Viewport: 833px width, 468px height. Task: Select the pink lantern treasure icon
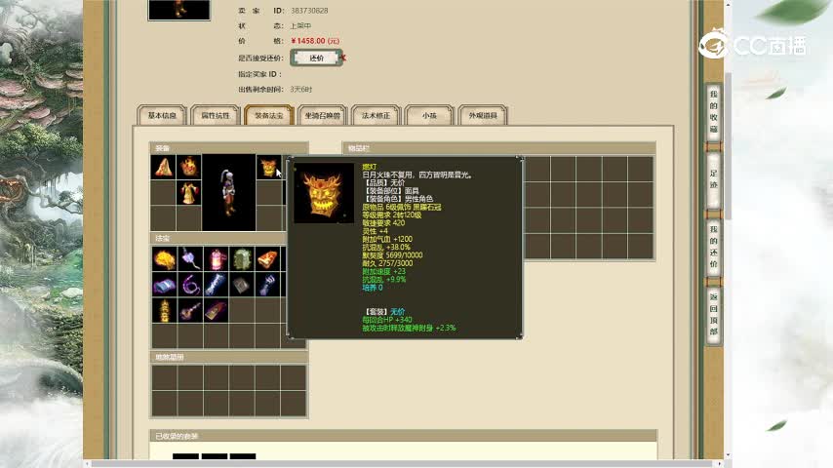click(x=217, y=258)
